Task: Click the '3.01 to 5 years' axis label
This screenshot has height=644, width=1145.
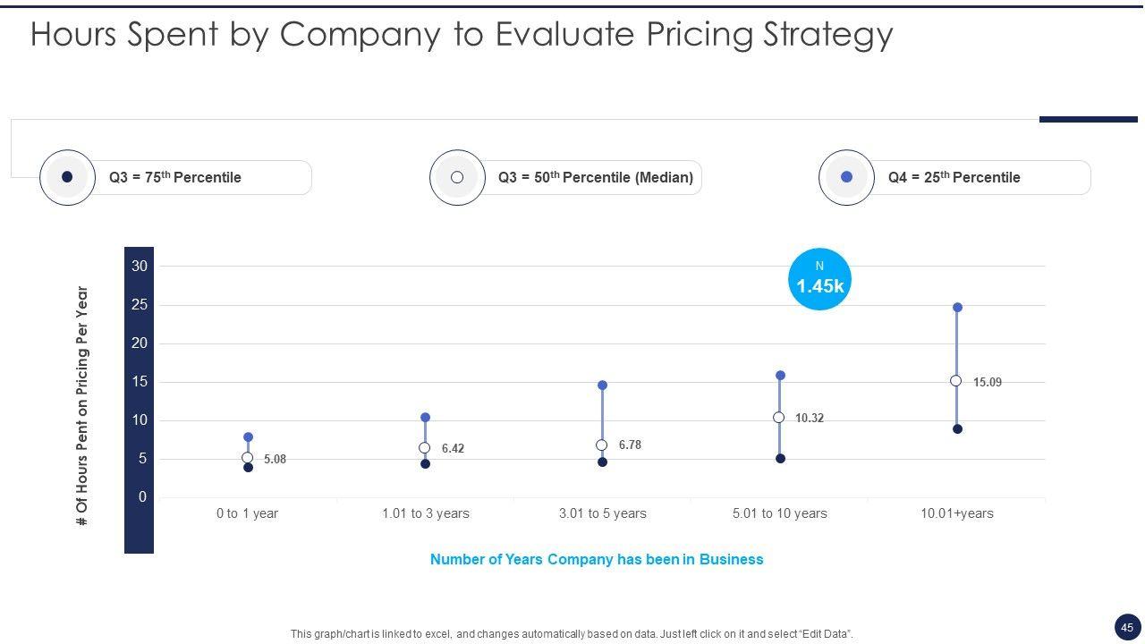Action: (602, 513)
